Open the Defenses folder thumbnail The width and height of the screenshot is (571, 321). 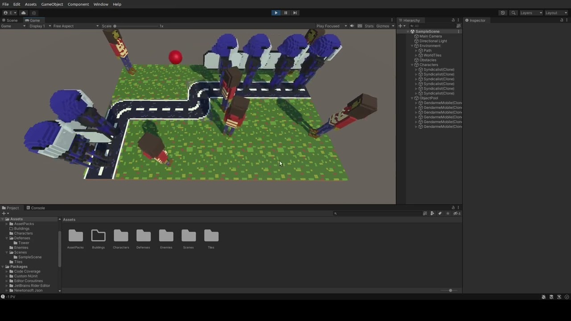tap(143, 236)
